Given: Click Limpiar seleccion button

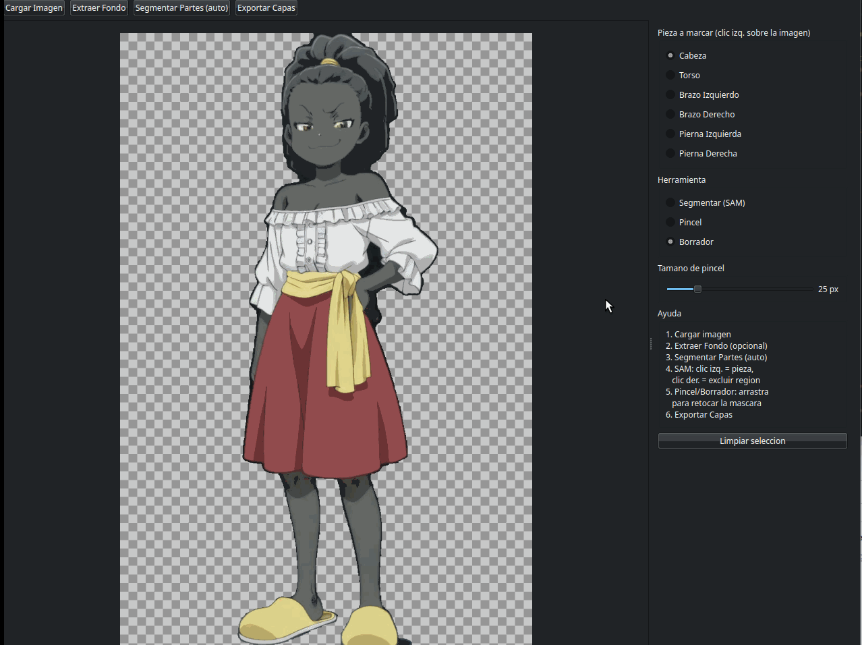Looking at the screenshot, I should pyautogui.click(x=752, y=441).
